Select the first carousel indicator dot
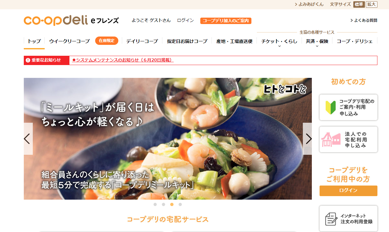 click(x=155, y=204)
